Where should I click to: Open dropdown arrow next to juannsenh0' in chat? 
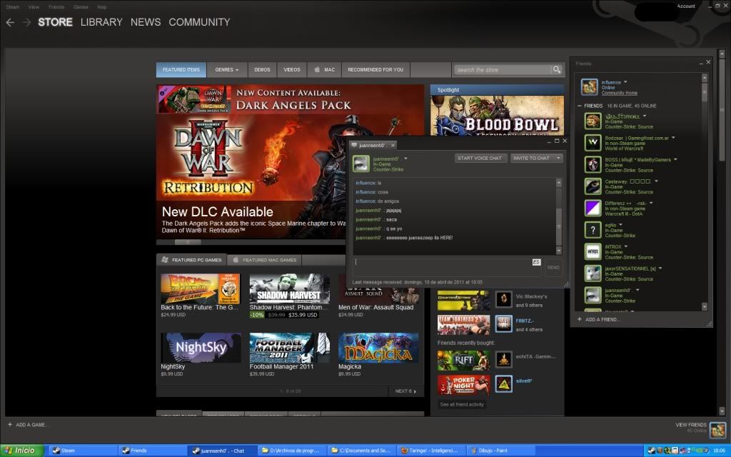coord(405,159)
